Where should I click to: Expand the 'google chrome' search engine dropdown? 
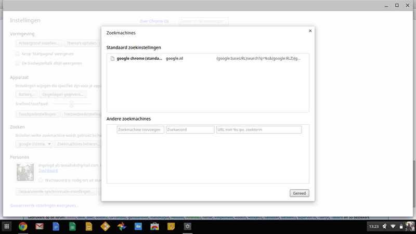coord(34,144)
